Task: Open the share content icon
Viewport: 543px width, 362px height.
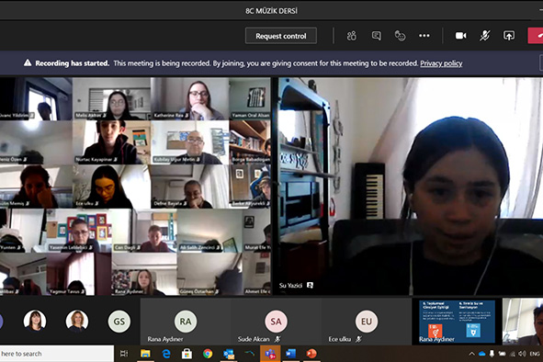Action: click(x=509, y=36)
